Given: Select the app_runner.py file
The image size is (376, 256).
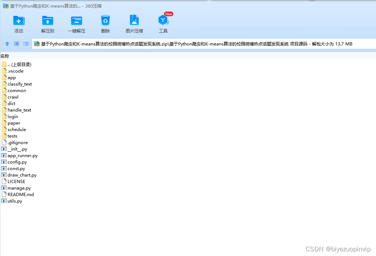Looking at the screenshot, I should click(22, 155).
